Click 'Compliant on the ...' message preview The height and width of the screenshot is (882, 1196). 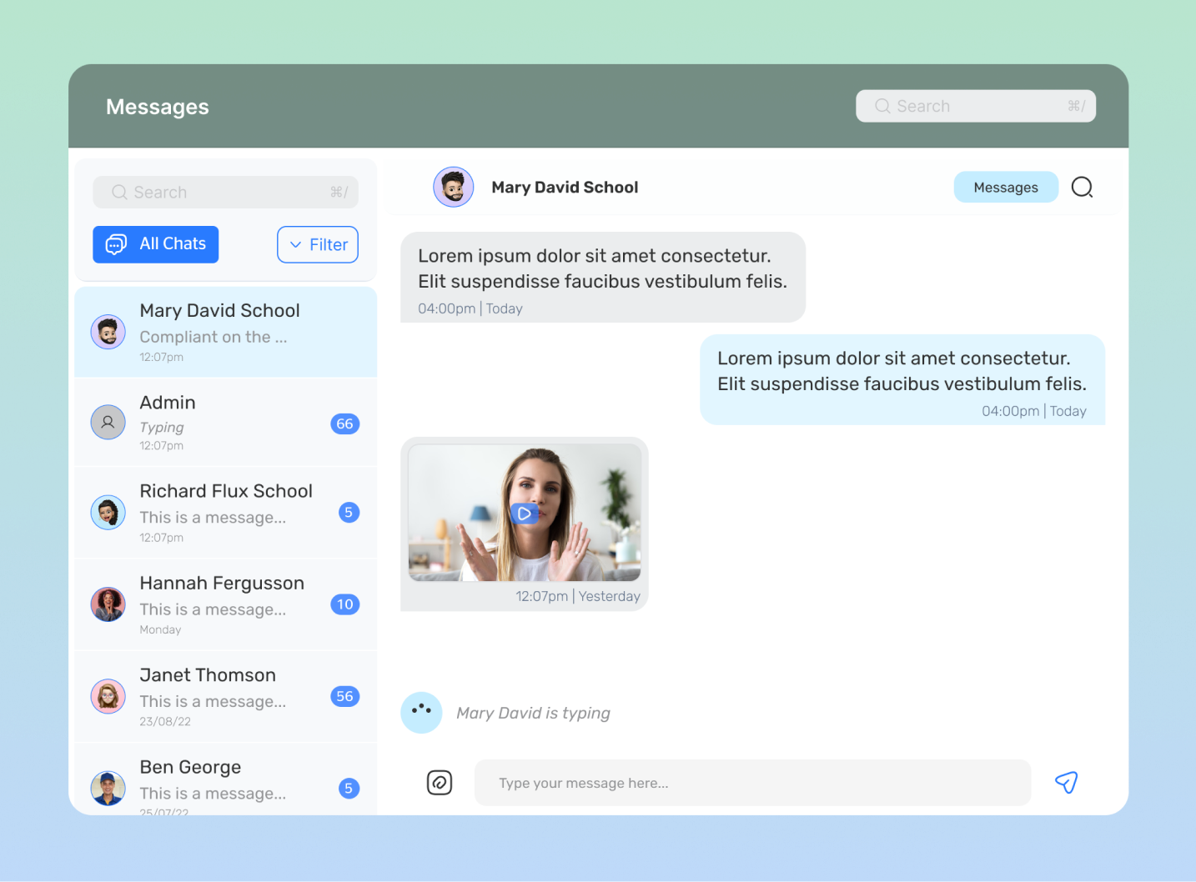point(214,337)
